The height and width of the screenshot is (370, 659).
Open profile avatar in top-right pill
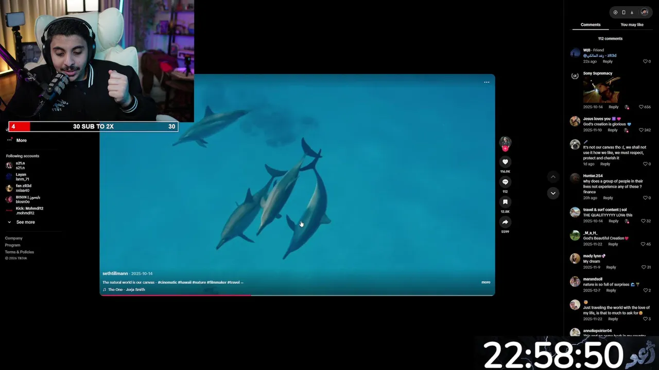(x=644, y=12)
